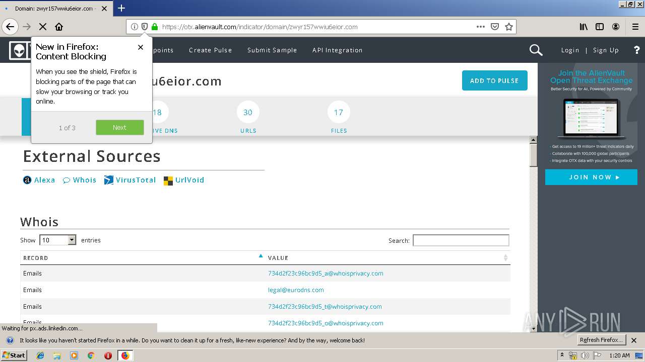Open the sidebar OTX laptop promo image
The height and width of the screenshot is (362, 645).
click(591, 119)
